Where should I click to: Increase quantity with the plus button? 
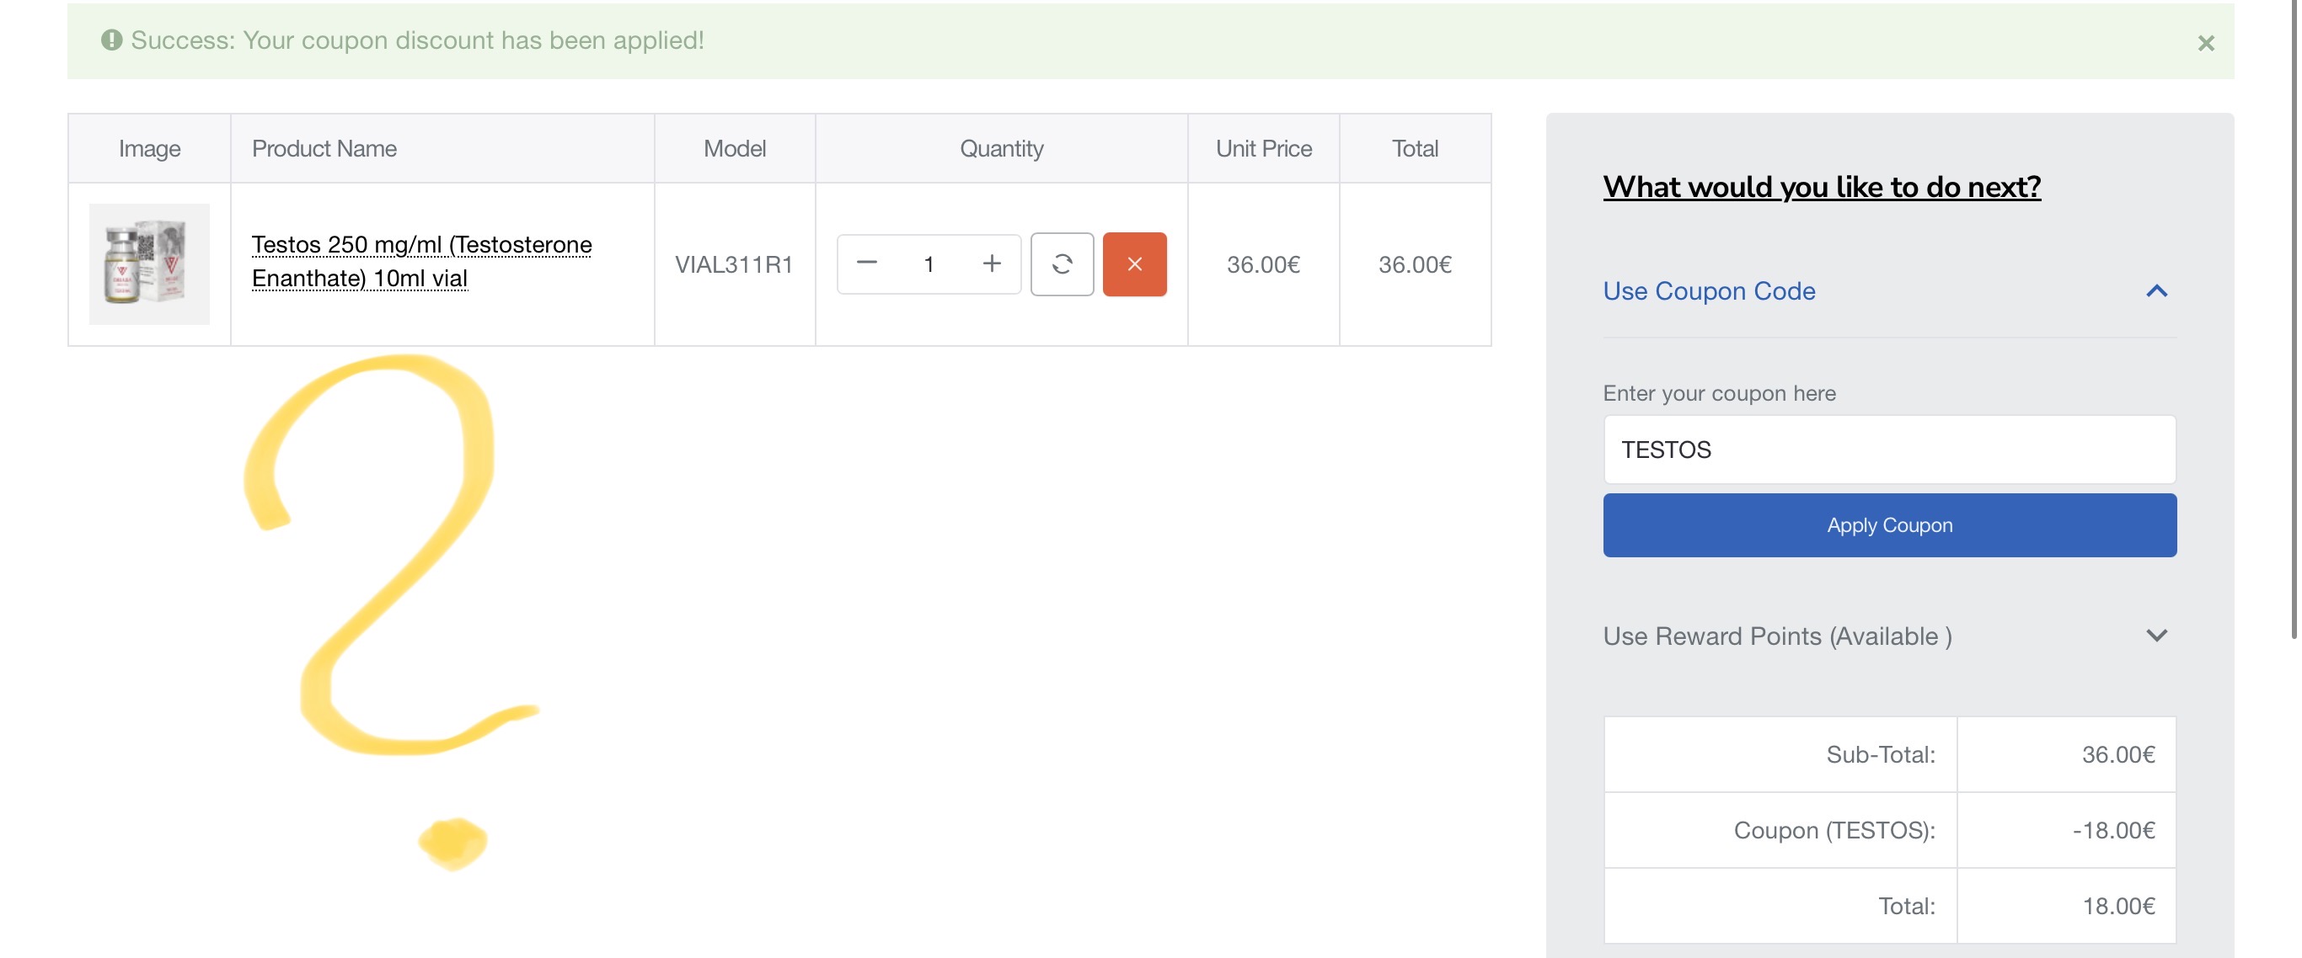coord(991,263)
